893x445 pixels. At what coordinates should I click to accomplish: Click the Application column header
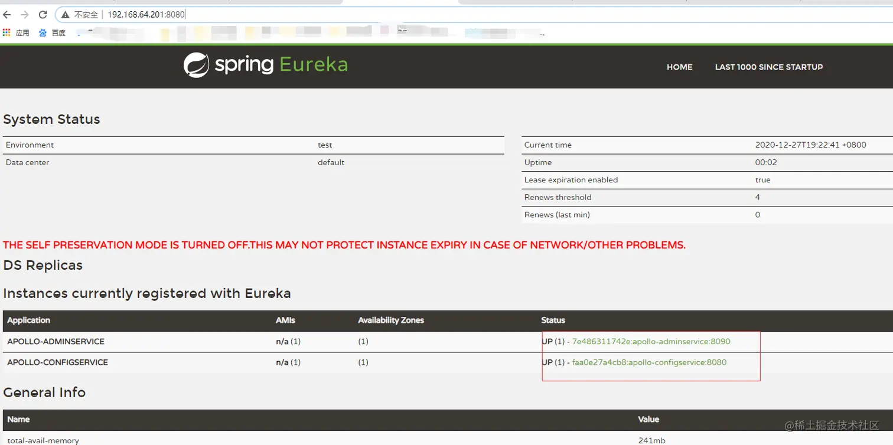pos(28,320)
